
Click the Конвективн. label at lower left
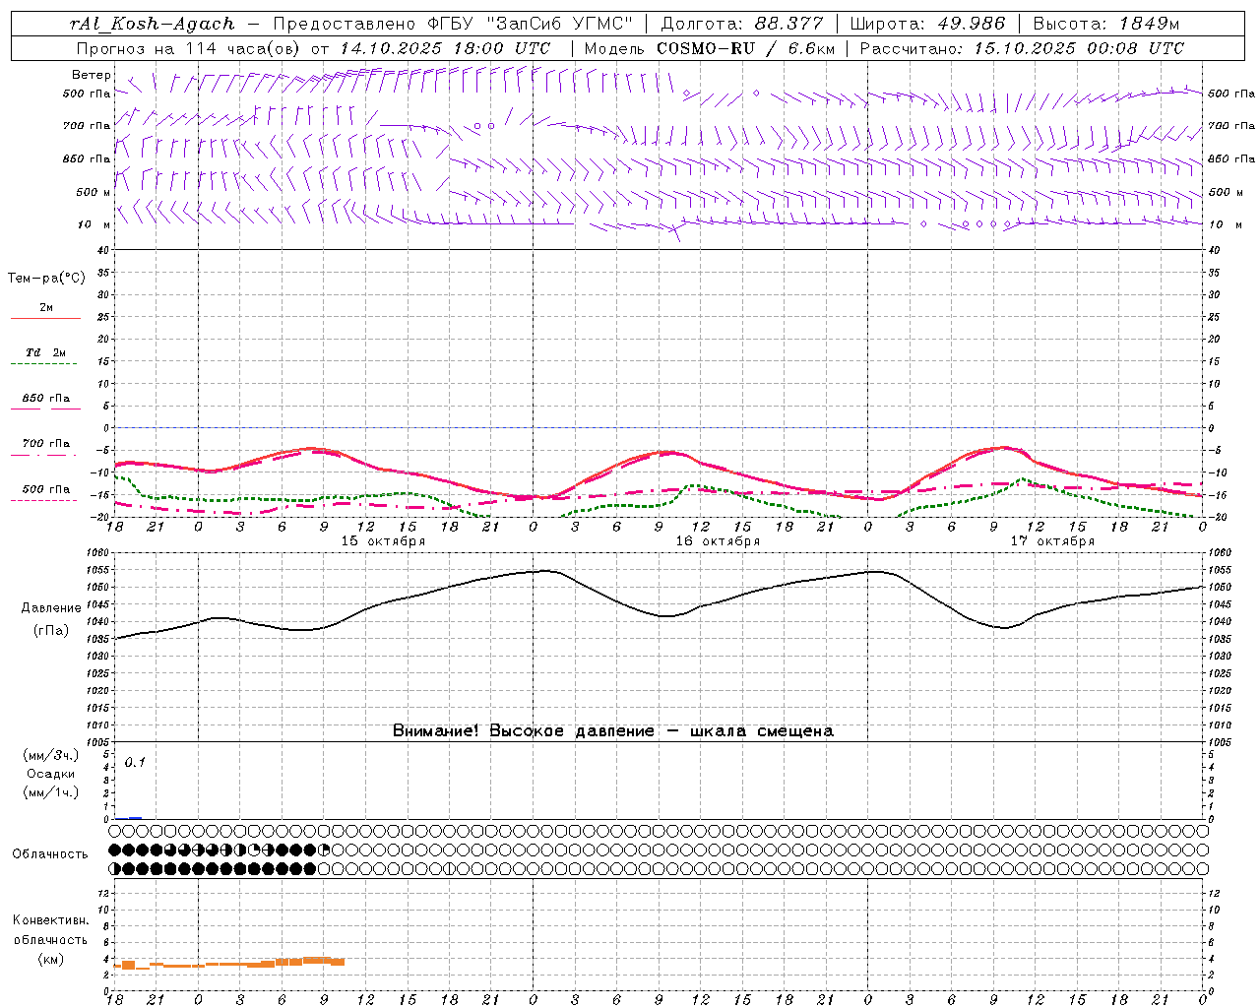click(x=51, y=920)
